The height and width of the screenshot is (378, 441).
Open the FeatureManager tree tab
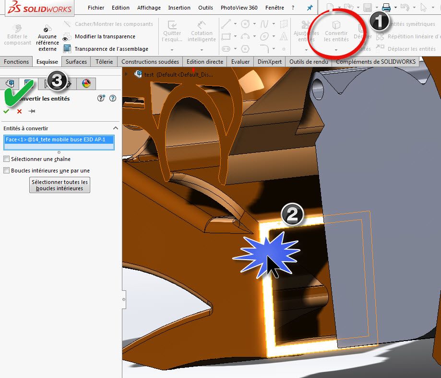click(x=10, y=83)
